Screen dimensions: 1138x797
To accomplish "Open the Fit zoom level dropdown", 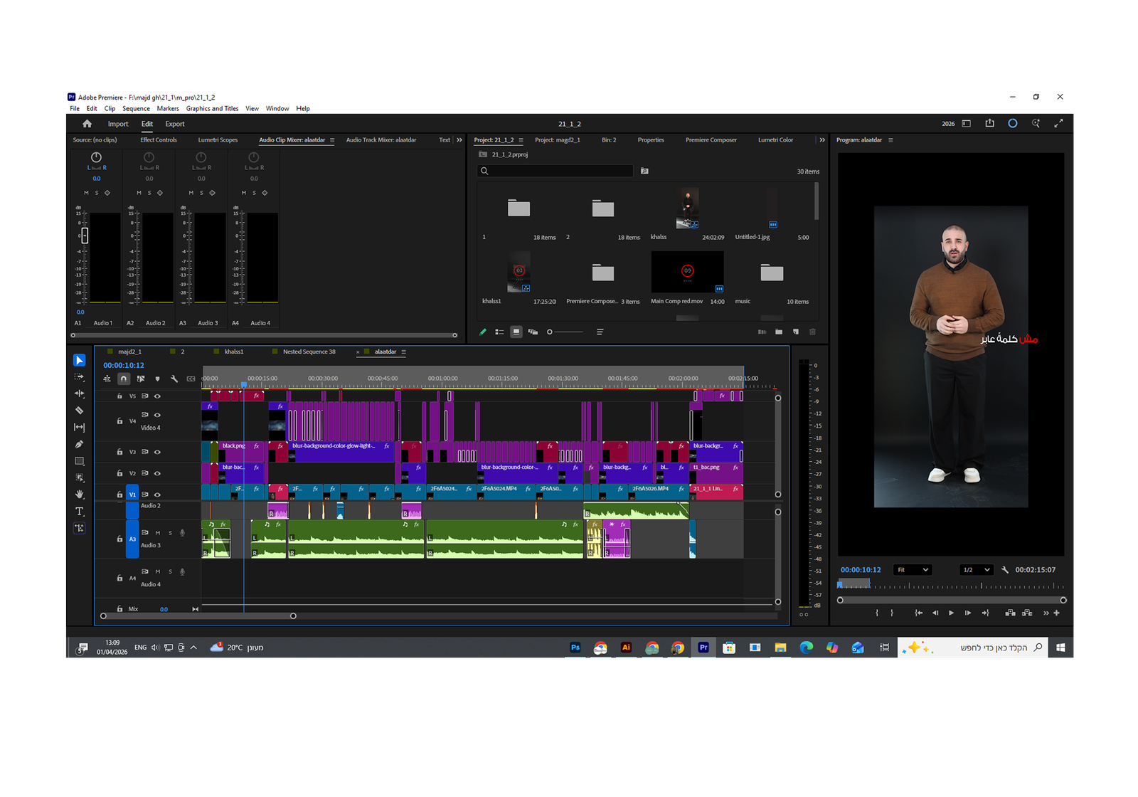I will tap(913, 570).
